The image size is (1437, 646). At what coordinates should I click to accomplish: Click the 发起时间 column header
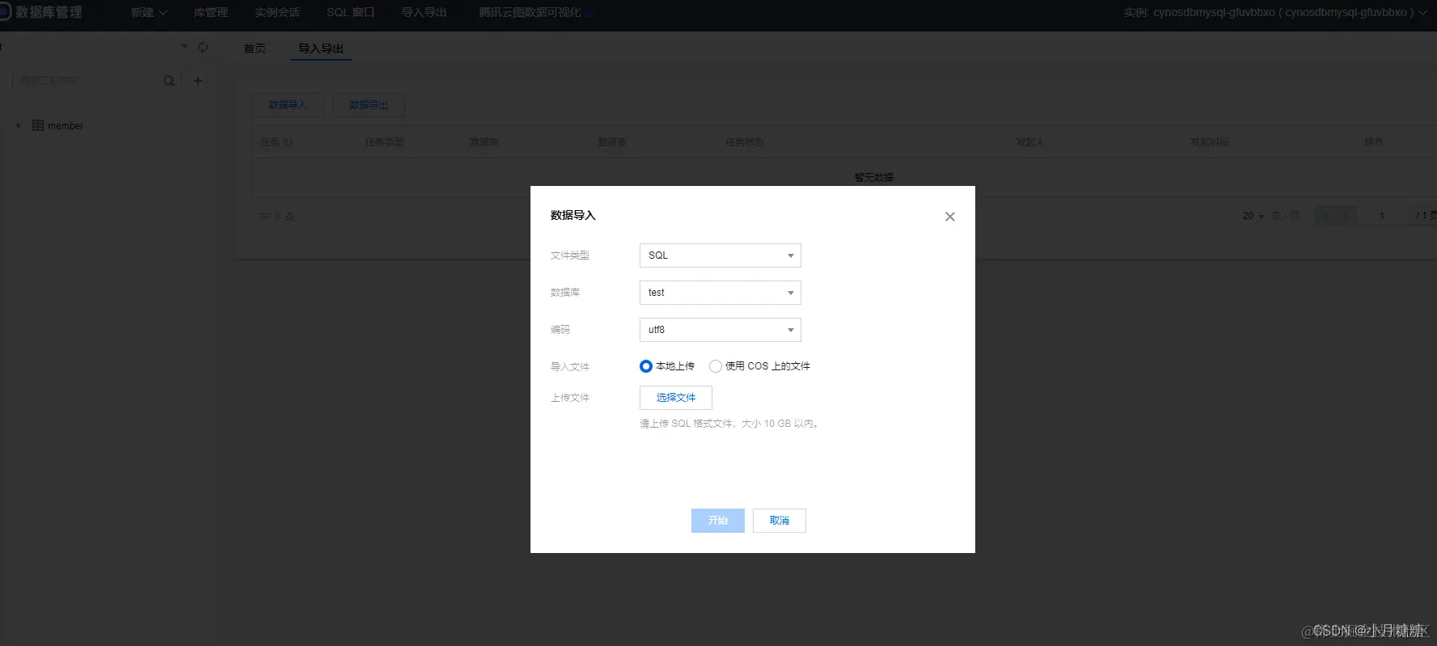pos(1210,142)
